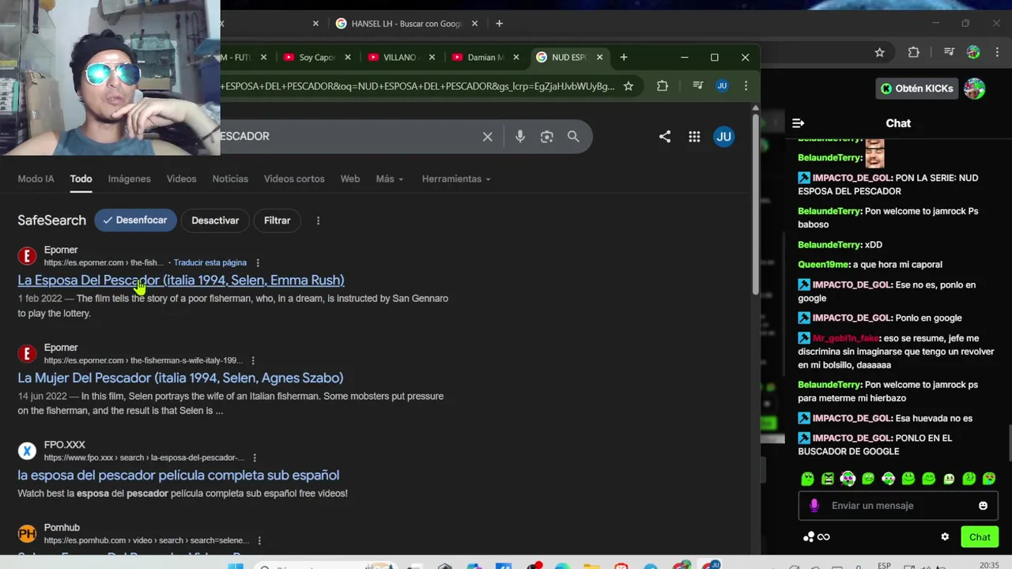Viewport: 1012px width, 569px height.
Task: Open chat settings gear icon
Action: pos(945,537)
